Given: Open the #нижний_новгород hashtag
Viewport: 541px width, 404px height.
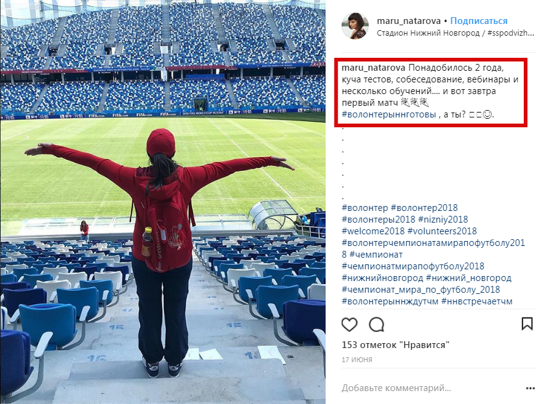Looking at the screenshot, I should point(468,278).
